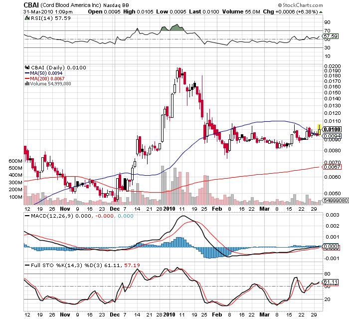Click the Mar month label under the price chart
The width and height of the screenshot is (349, 319).
(265, 209)
